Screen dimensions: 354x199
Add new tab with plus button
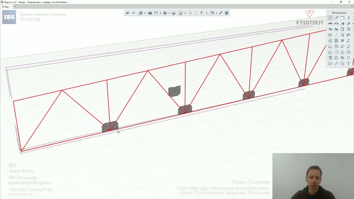[15, 7]
